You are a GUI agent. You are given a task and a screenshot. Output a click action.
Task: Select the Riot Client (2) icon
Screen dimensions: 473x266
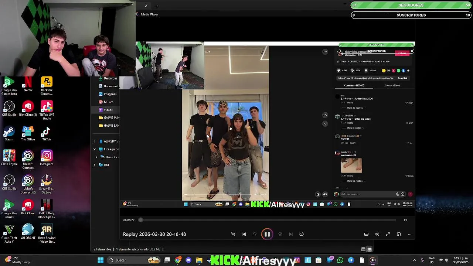[28, 109]
